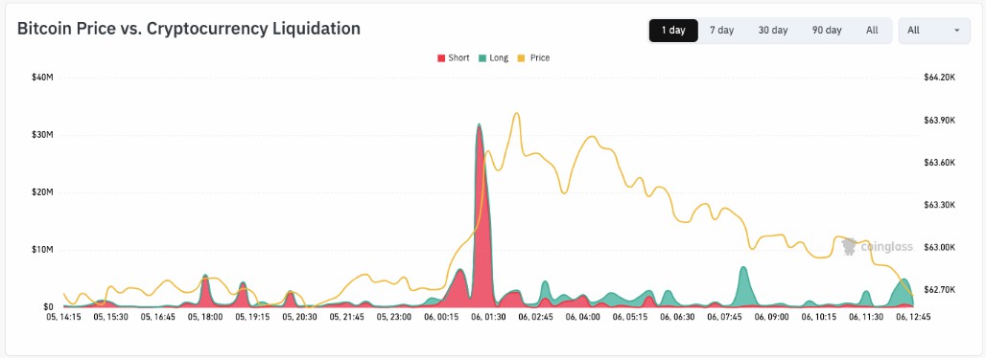This screenshot has width=986, height=358.
Task: Select the 1 day range tab
Action: pos(673,30)
